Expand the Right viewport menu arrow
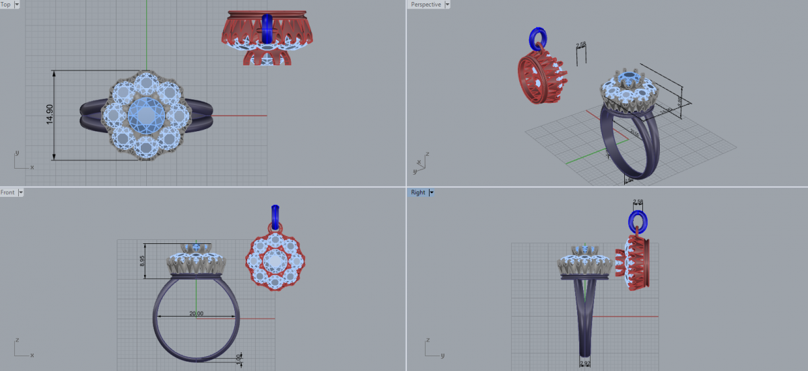The height and width of the screenshot is (371, 808). (431, 192)
